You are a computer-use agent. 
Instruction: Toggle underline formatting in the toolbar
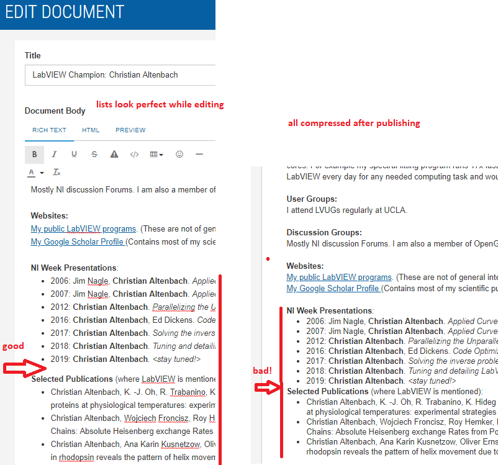point(74,155)
